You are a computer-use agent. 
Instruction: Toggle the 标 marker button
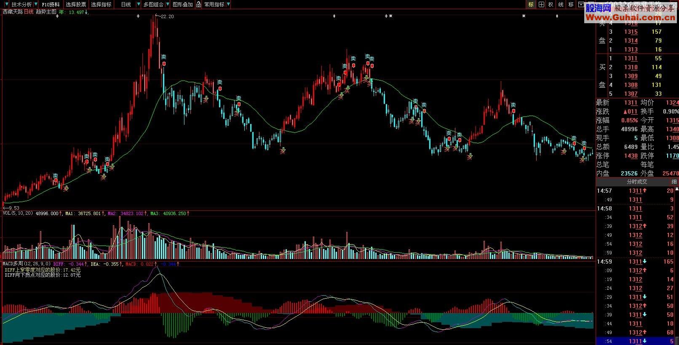pyautogui.click(x=531, y=4)
